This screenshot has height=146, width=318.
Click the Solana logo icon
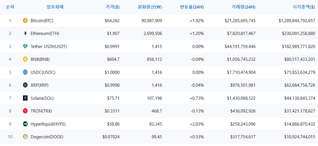coord(25,98)
